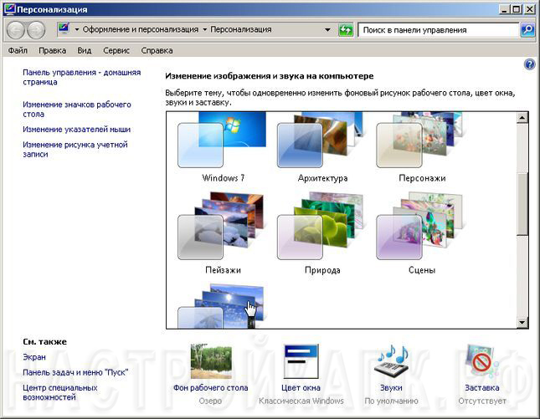
Task: Select the Персонажи theme
Action: click(422, 147)
